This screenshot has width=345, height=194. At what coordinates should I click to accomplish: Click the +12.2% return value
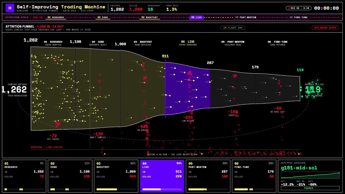pyautogui.click(x=287, y=184)
